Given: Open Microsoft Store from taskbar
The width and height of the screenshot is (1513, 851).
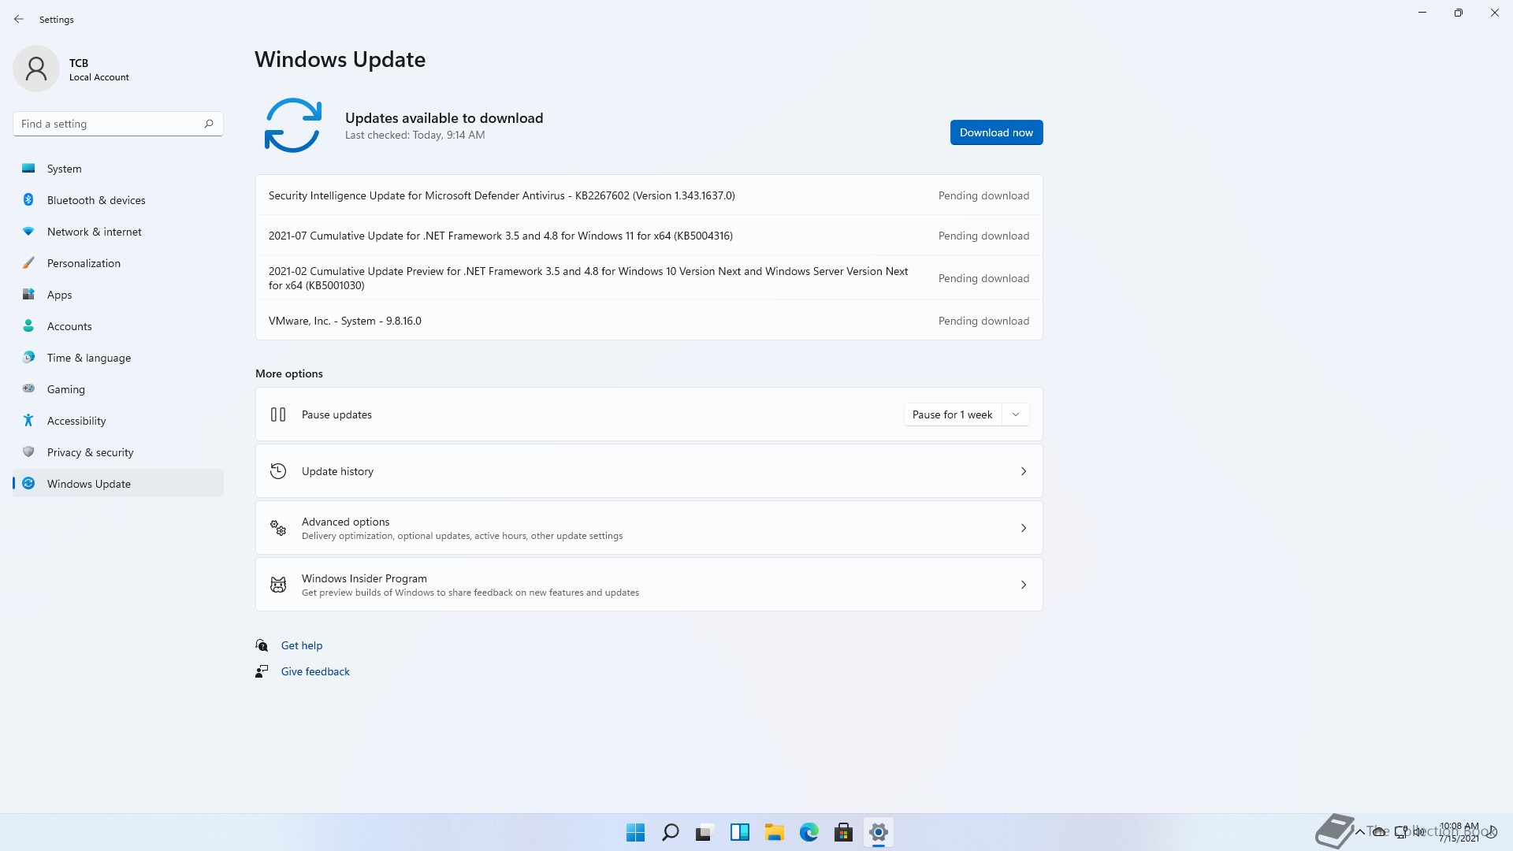Looking at the screenshot, I should tap(844, 832).
